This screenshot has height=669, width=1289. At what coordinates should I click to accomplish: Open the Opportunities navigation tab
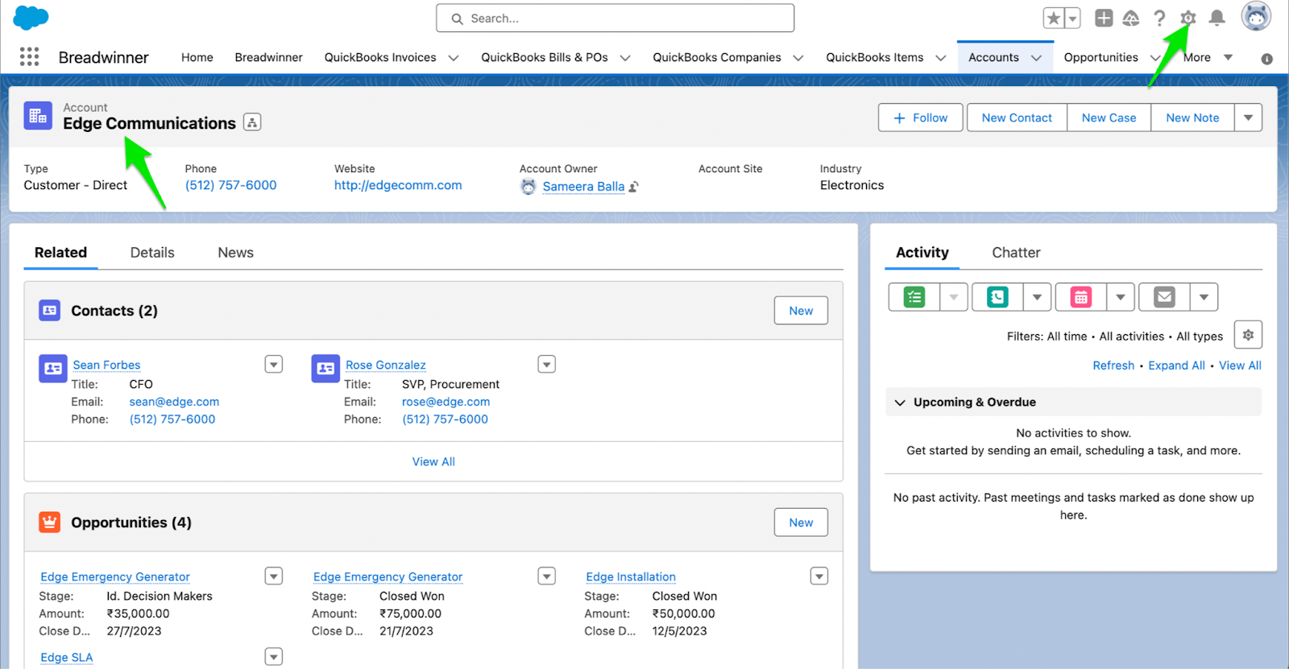point(1100,57)
